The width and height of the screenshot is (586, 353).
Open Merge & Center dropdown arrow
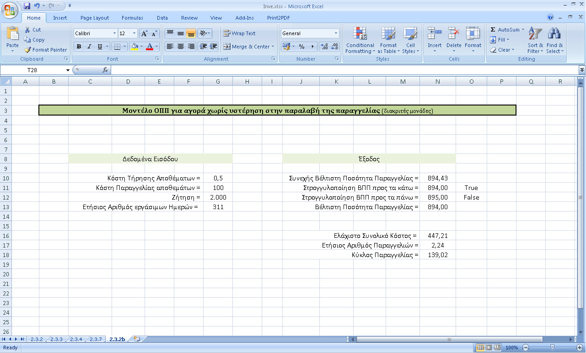(x=273, y=47)
